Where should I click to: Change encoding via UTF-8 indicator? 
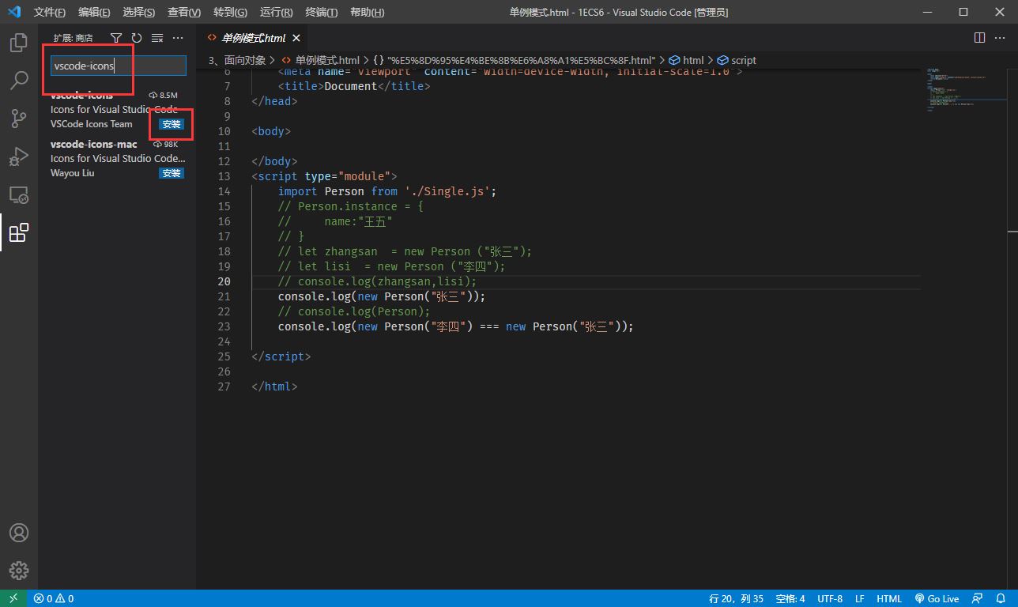(830, 598)
